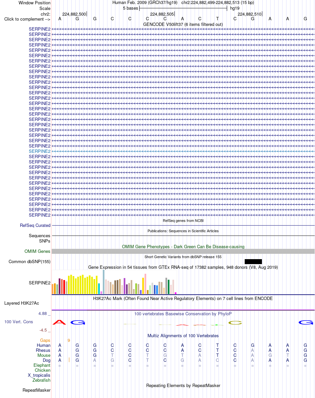Click the Dog alignment row label
Image resolution: width=315 pixels, height=398 pixels.
pos(47,360)
